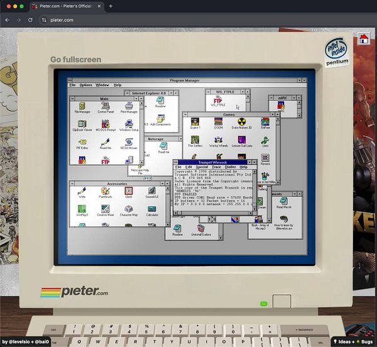
Task: Click the Main window scroll-down arrow
Action: 141,162
